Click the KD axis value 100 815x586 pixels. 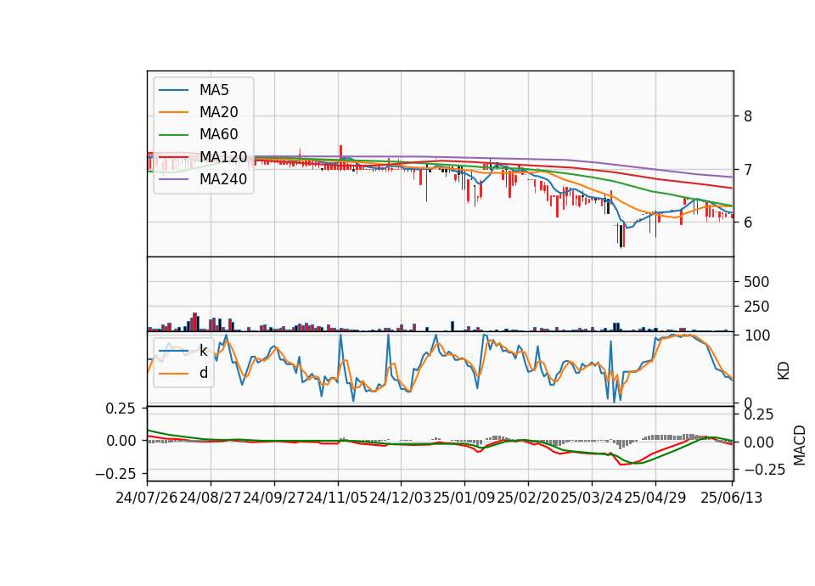click(x=756, y=335)
